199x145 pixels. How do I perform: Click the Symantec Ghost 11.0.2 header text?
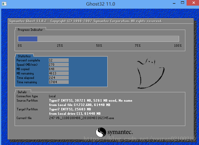[x=28, y=21]
